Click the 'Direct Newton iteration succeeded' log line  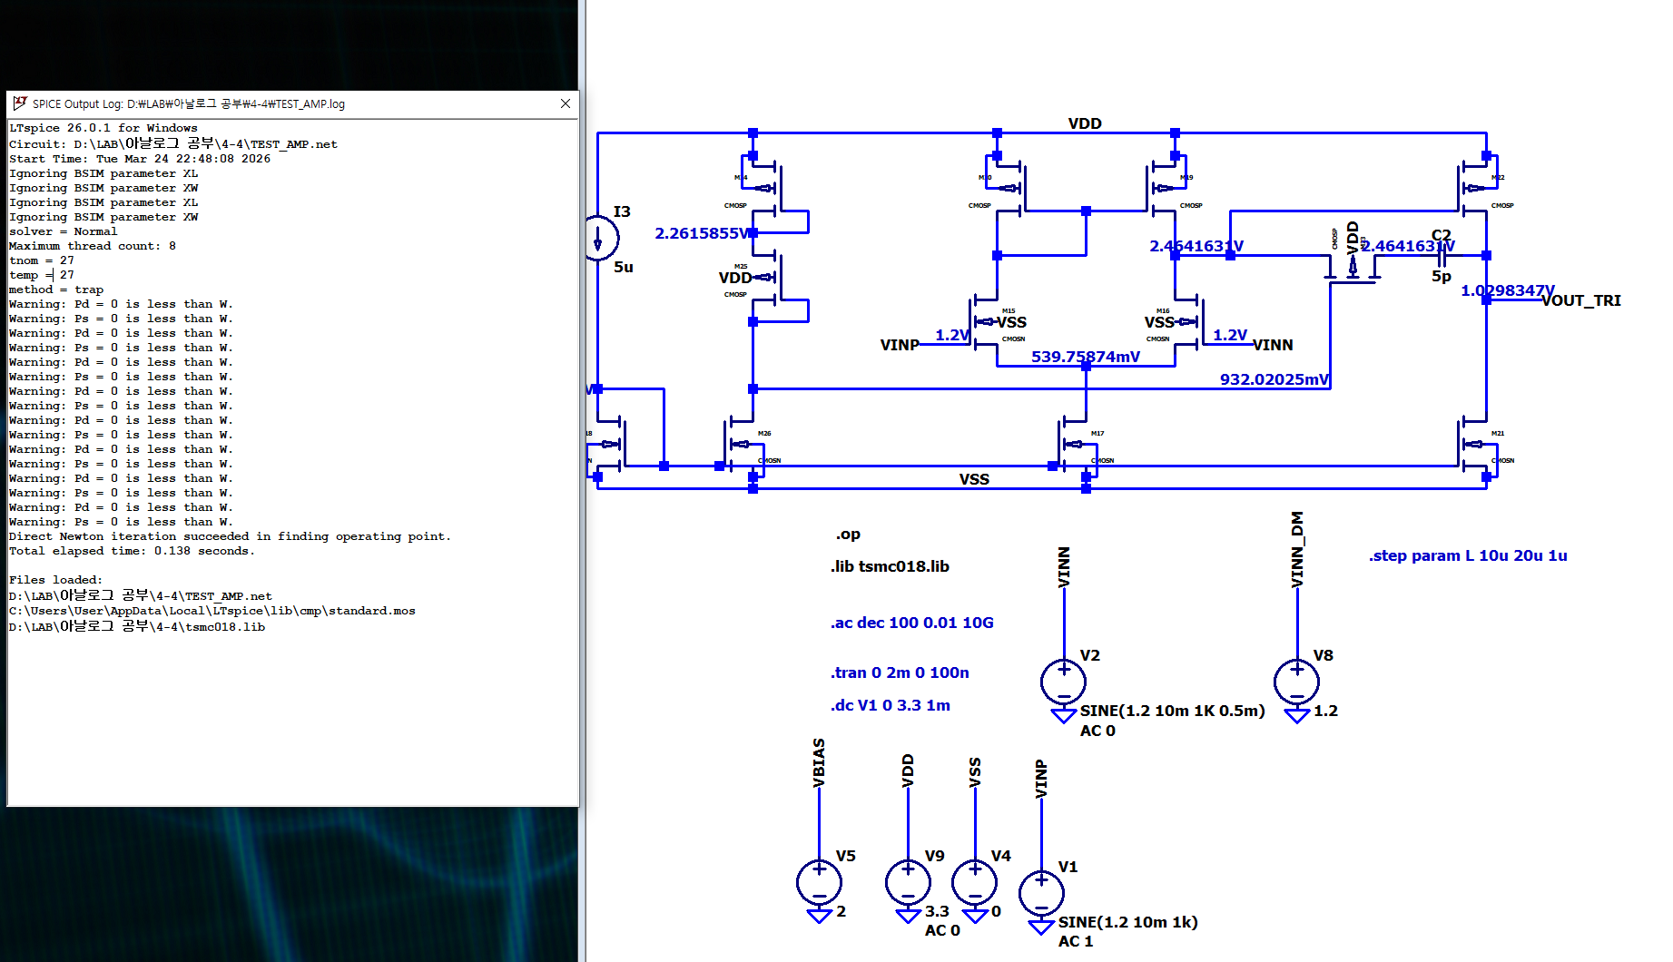(230, 536)
